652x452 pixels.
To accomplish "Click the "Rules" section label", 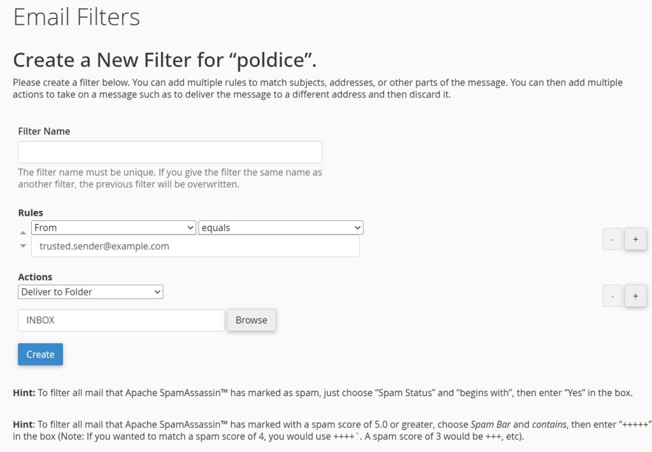I will pos(31,213).
